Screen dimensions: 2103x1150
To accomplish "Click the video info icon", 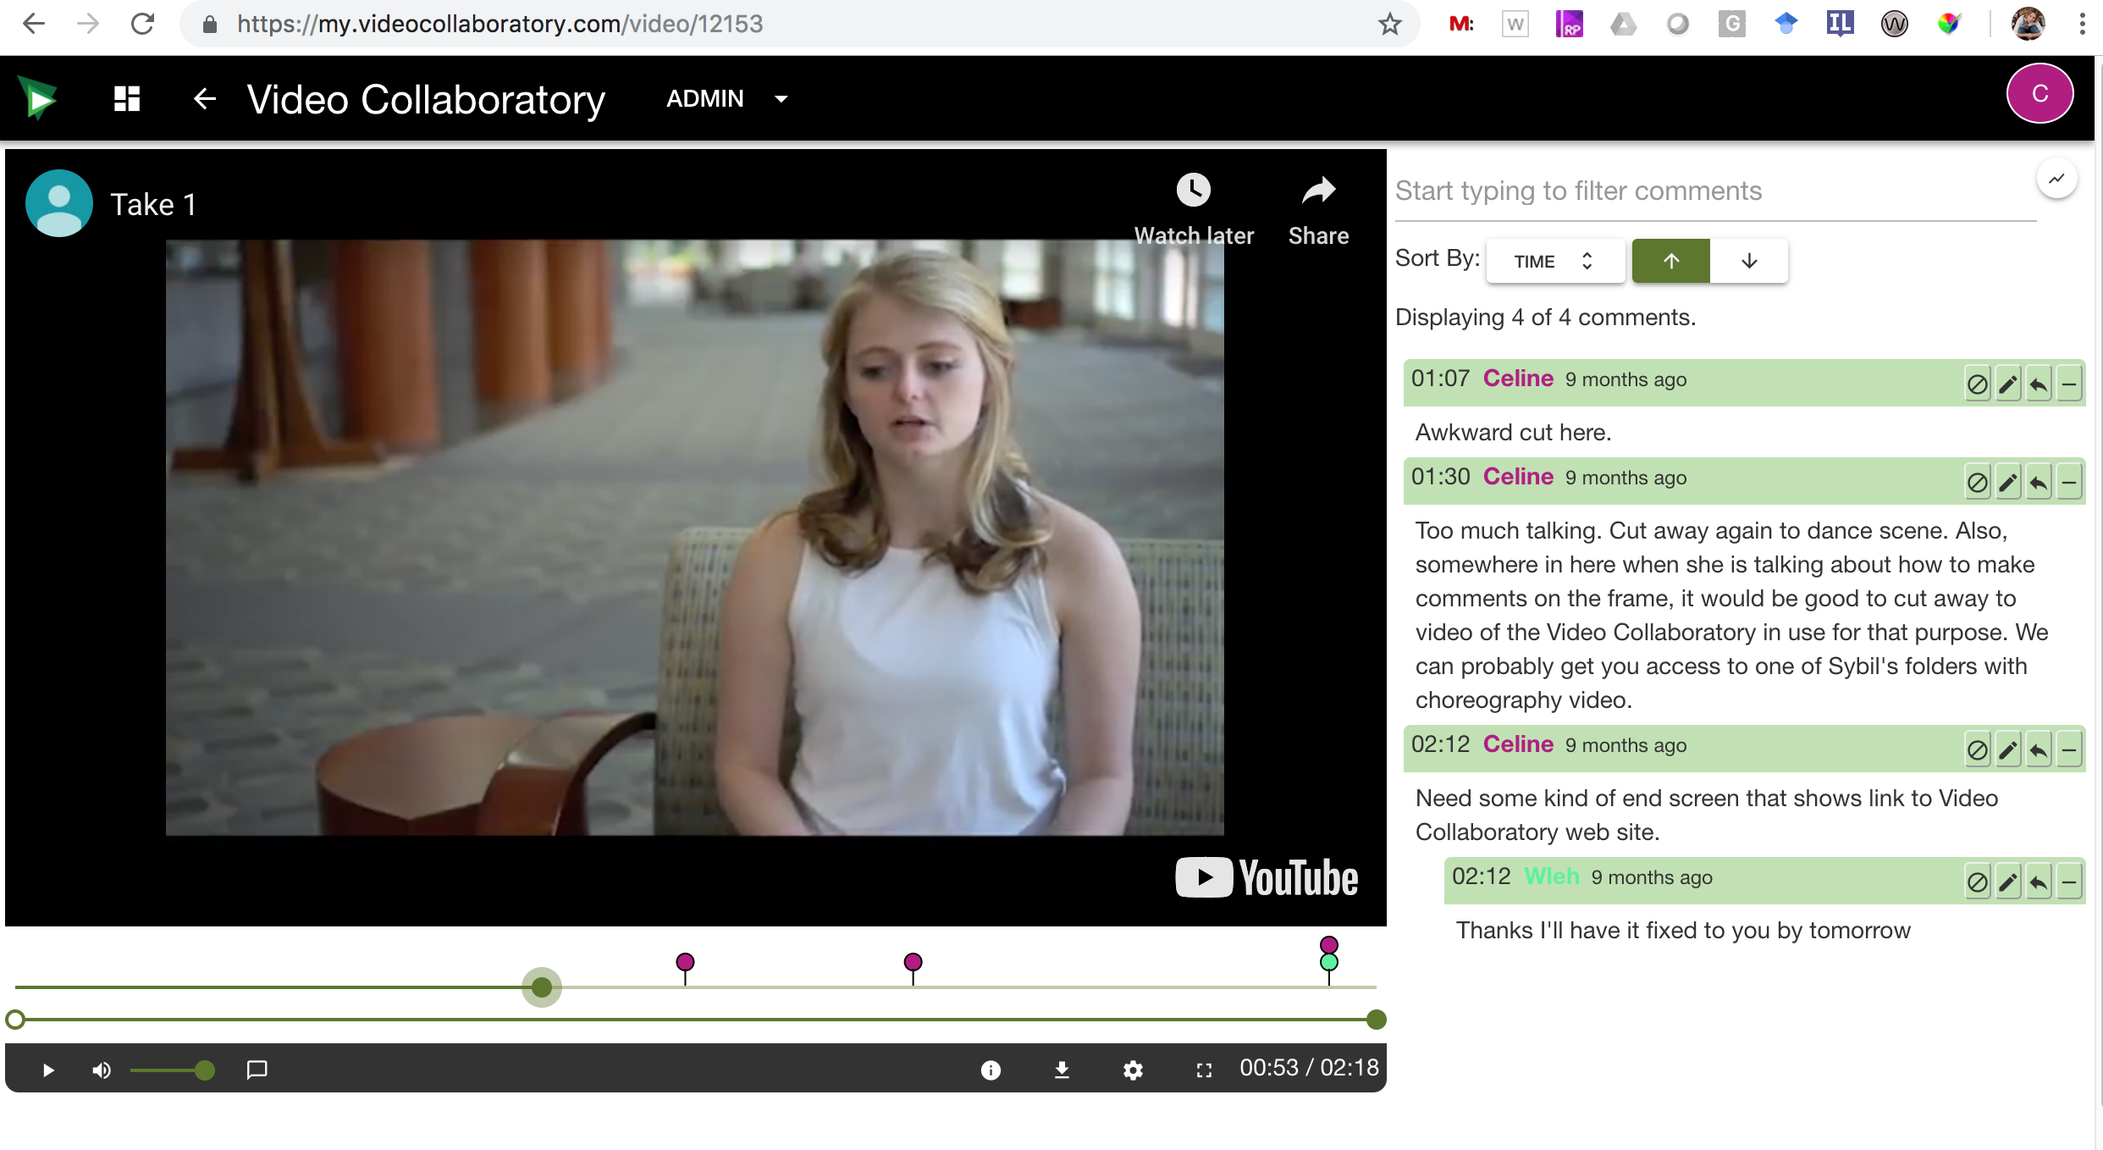I will pos(991,1070).
